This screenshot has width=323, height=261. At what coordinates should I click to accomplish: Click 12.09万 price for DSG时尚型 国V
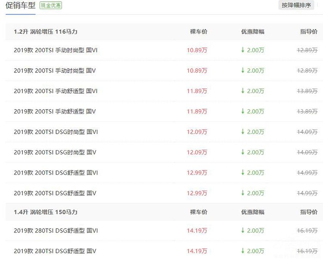197,152
